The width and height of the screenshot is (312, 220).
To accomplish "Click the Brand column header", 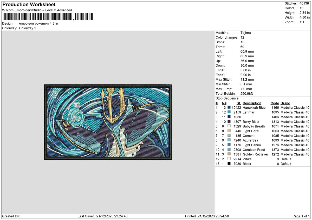I will click(x=285, y=103).
